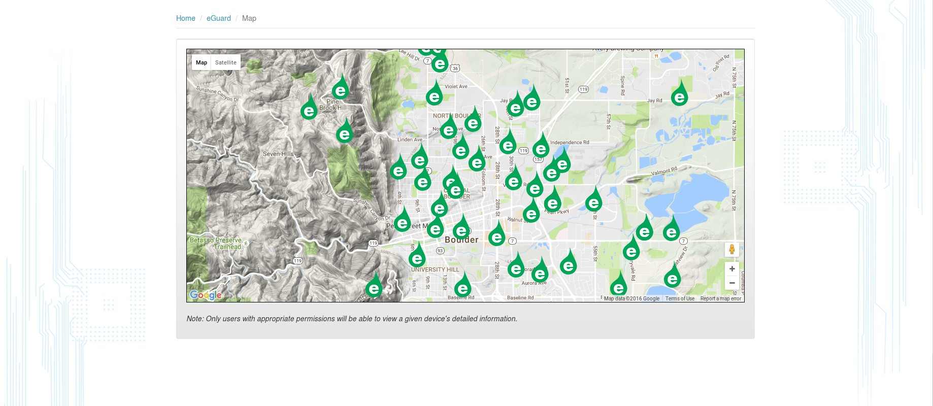Zoom in with the plus button
This screenshot has width=933, height=406.
(x=732, y=269)
